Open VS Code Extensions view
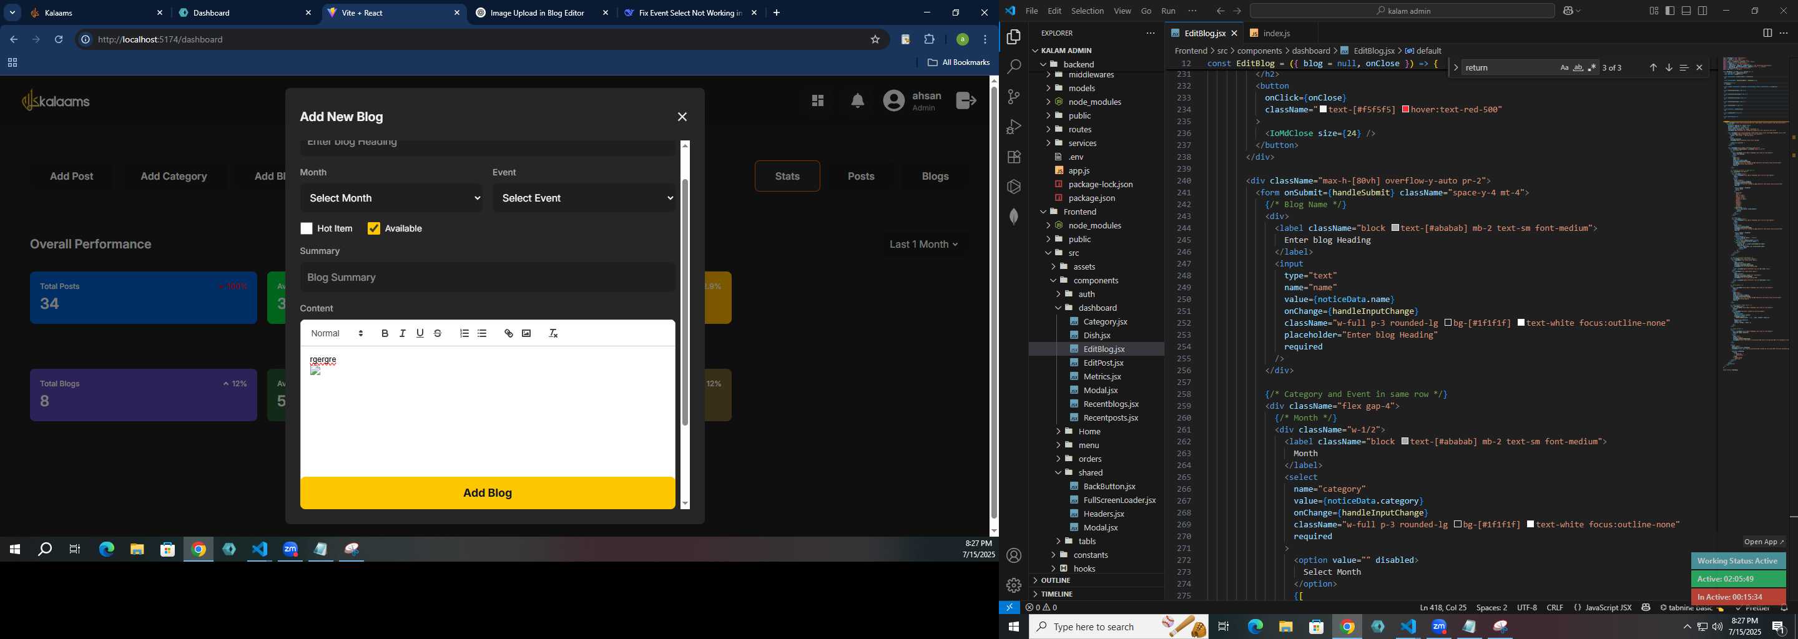Image resolution: width=1798 pixels, height=639 pixels. 1014,157
